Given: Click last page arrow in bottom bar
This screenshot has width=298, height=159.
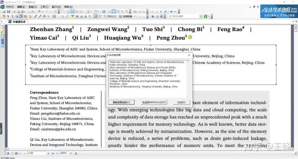Looking at the screenshot, I should [53, 153].
